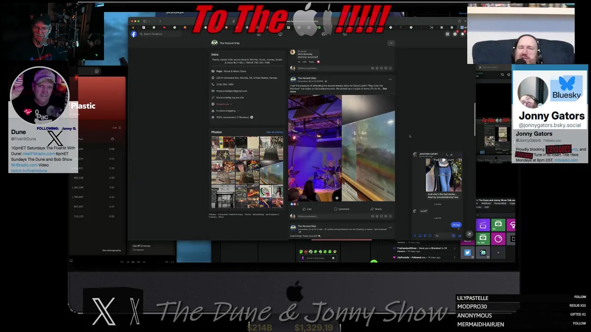Click the green 5m ad tile

click(498, 225)
